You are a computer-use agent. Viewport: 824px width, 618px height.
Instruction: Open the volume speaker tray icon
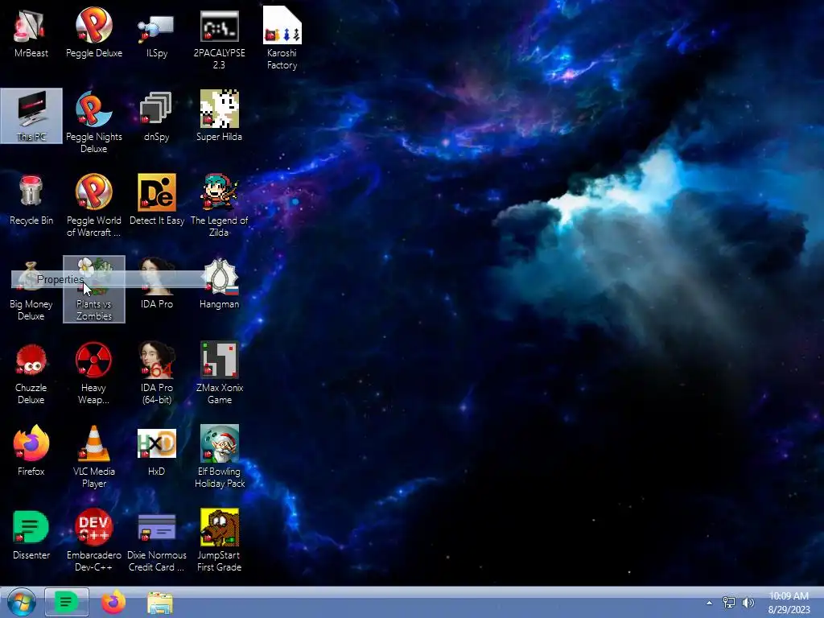tap(748, 602)
